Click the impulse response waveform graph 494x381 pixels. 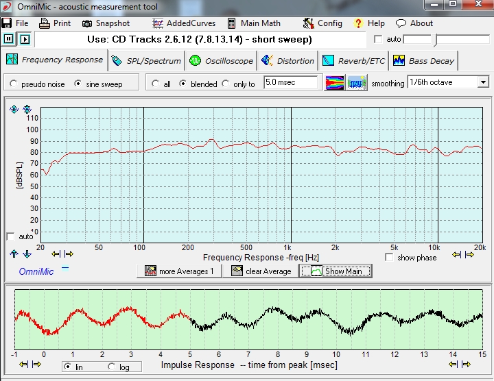[248, 319]
